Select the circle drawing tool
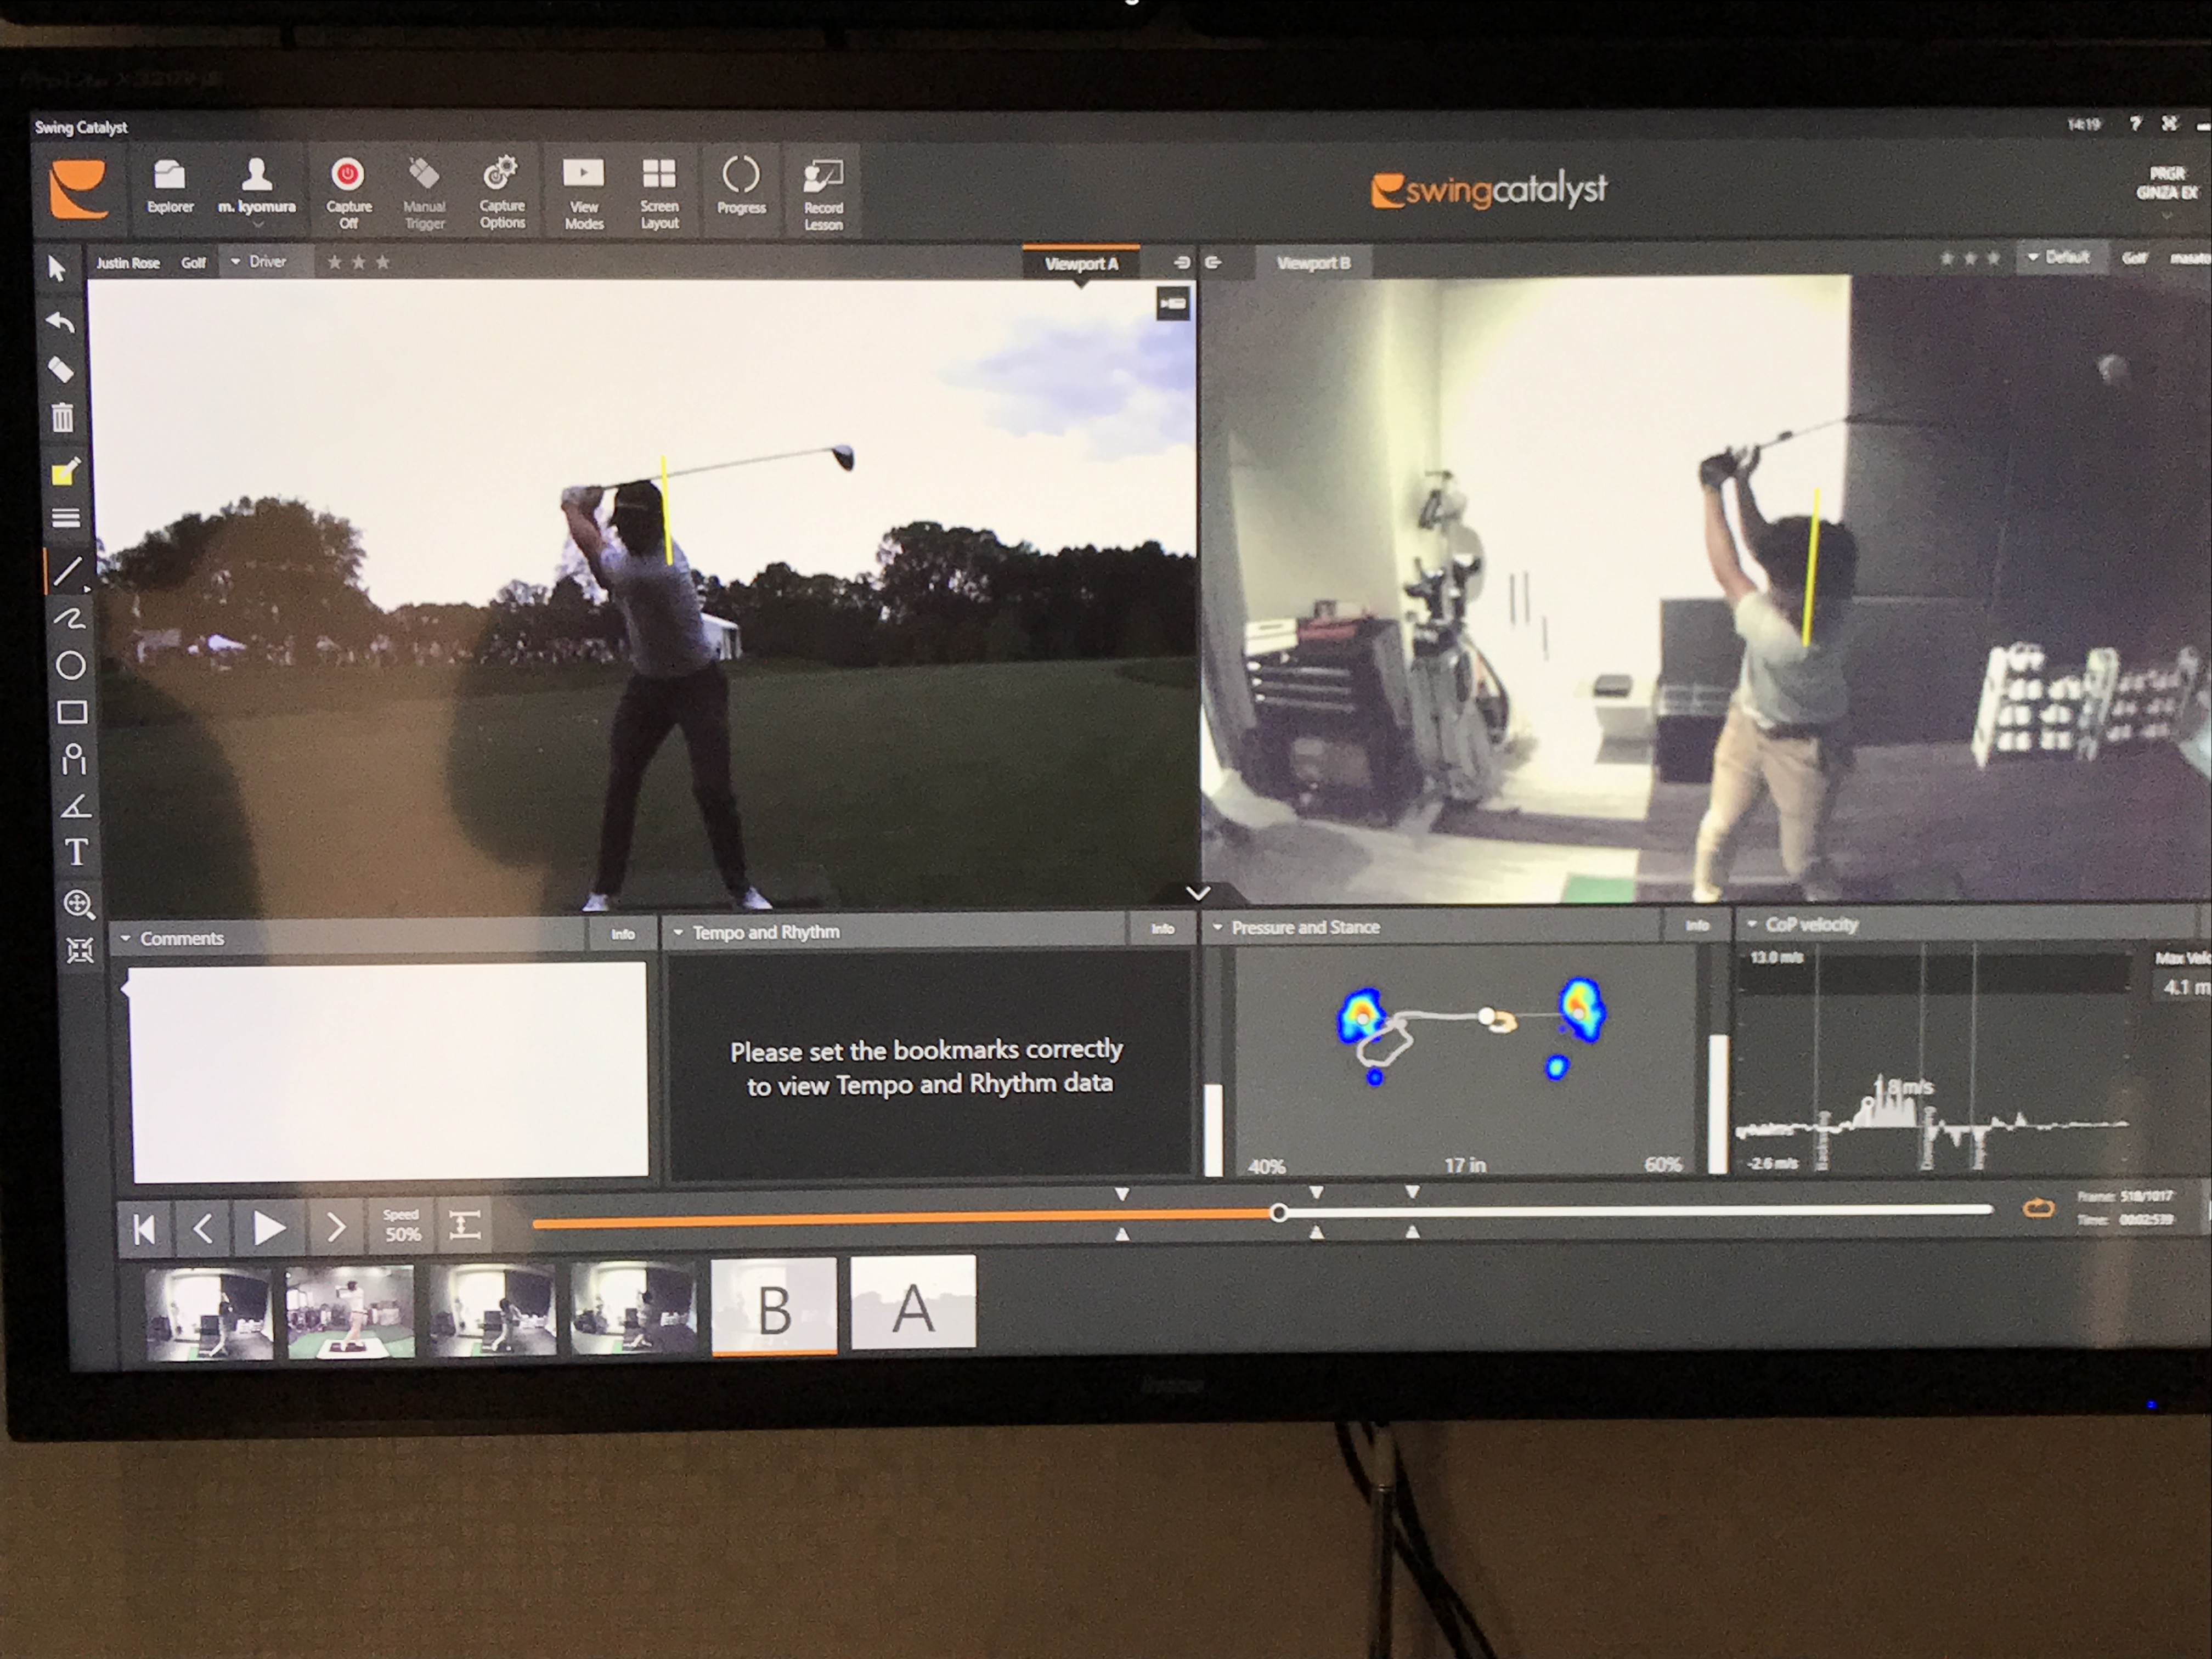This screenshot has height=1659, width=2212. click(70, 665)
